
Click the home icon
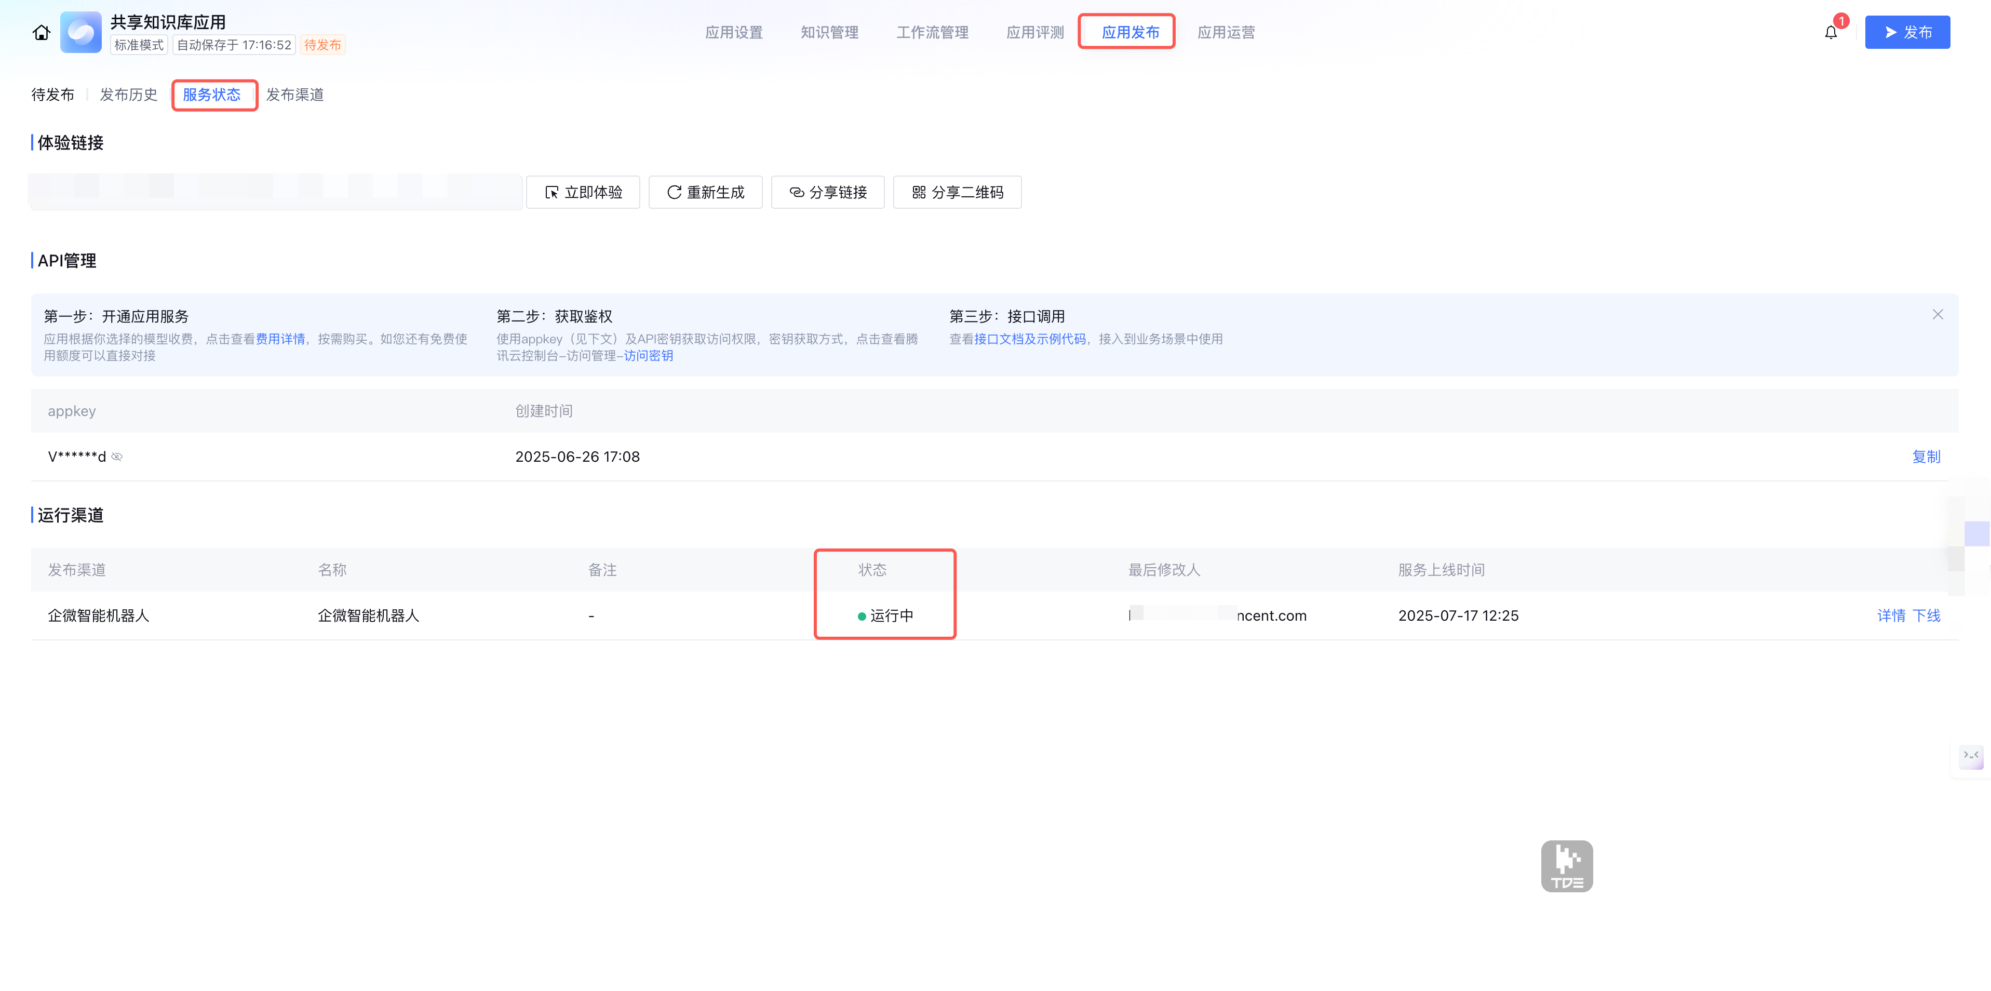[x=41, y=33]
